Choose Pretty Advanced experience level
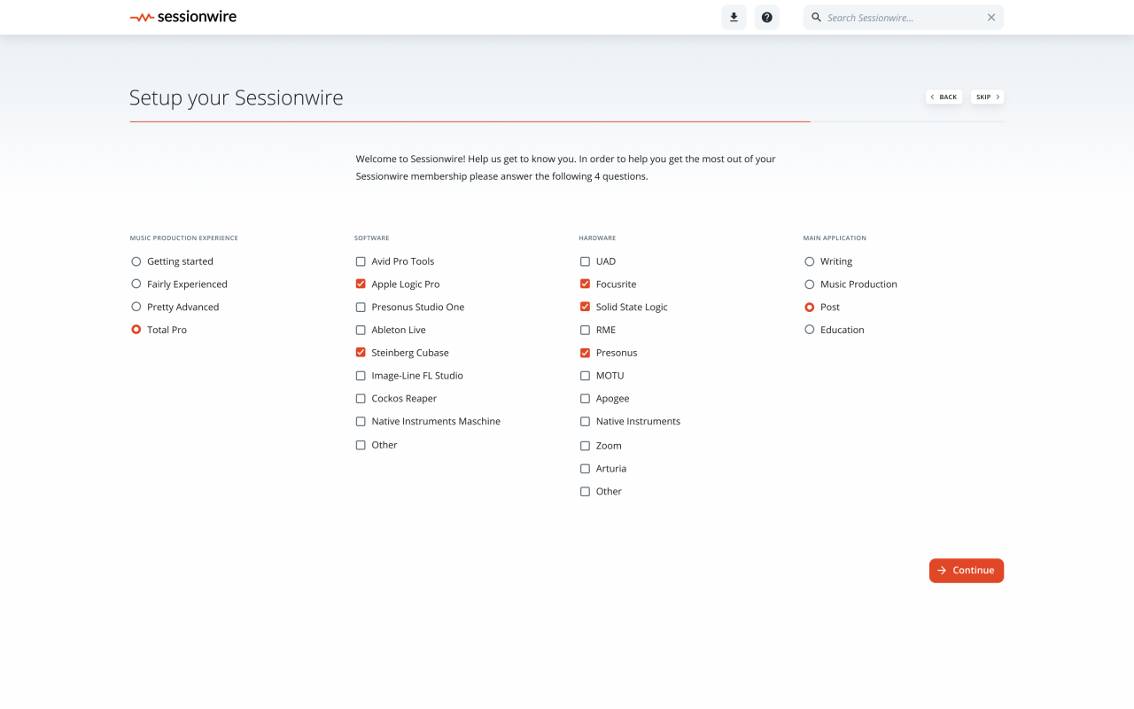 pyautogui.click(x=136, y=307)
